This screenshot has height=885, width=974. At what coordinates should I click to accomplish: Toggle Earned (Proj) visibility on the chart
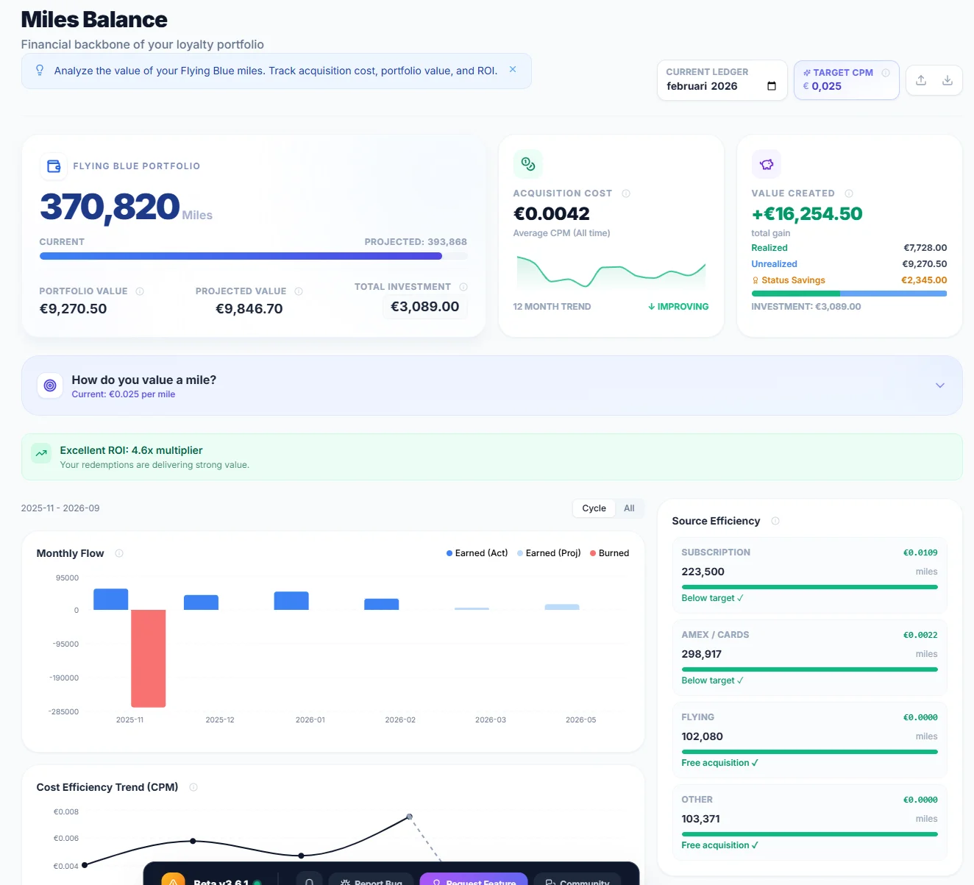pyautogui.click(x=549, y=552)
